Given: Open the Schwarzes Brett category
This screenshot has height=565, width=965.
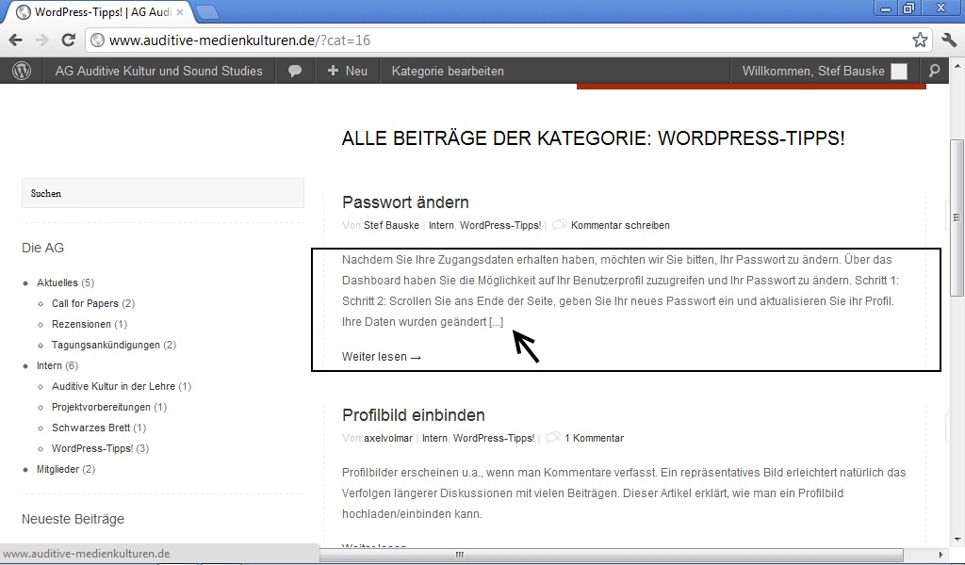Looking at the screenshot, I should click(91, 428).
